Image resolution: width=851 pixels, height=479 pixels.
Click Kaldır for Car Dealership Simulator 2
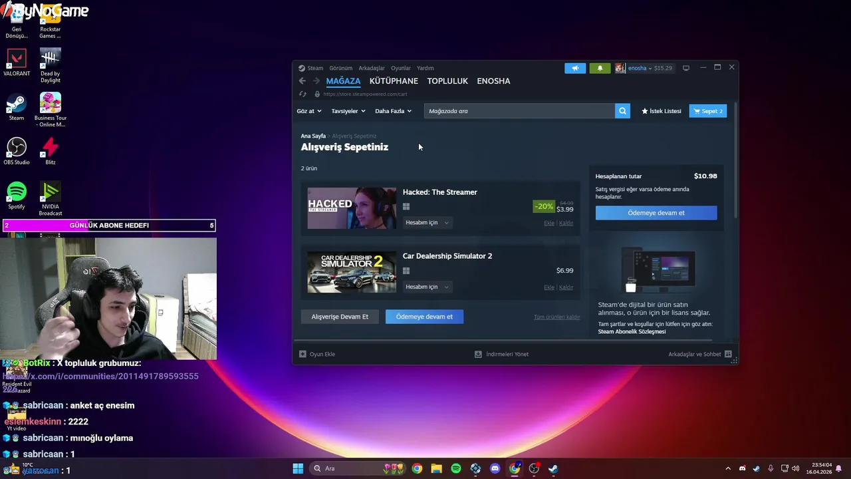(x=566, y=287)
